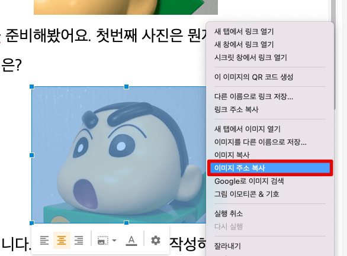Screen dimensions: 347x256
Task: Click the selected Shin-chan figure image
Action: point(119,155)
